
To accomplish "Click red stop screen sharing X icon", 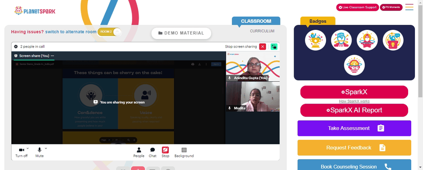I will [263, 46].
